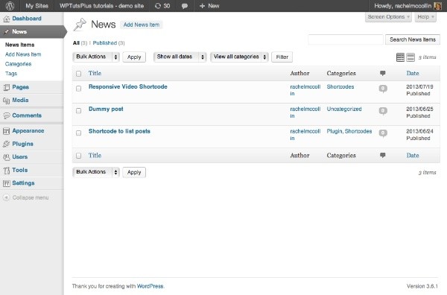Open comment count bubble for Responsive Video Shortcode
Image resolution: width=447 pixels, height=295 pixels.
tap(383, 89)
